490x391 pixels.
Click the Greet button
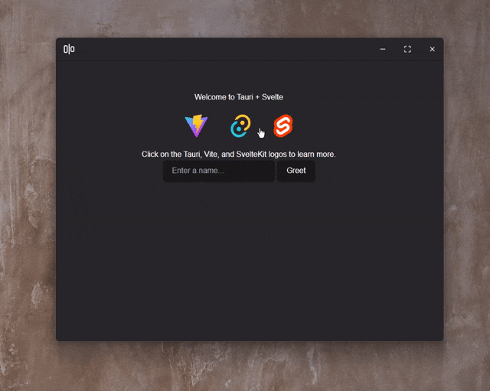(296, 171)
